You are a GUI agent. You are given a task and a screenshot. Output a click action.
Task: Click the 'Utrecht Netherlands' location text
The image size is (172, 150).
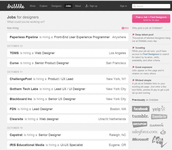[112, 119]
